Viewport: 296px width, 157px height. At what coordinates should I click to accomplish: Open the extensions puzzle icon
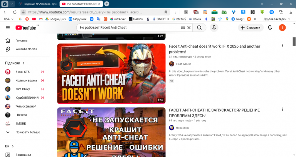point(281,12)
